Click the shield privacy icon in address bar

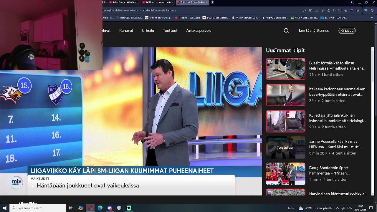point(322,10)
